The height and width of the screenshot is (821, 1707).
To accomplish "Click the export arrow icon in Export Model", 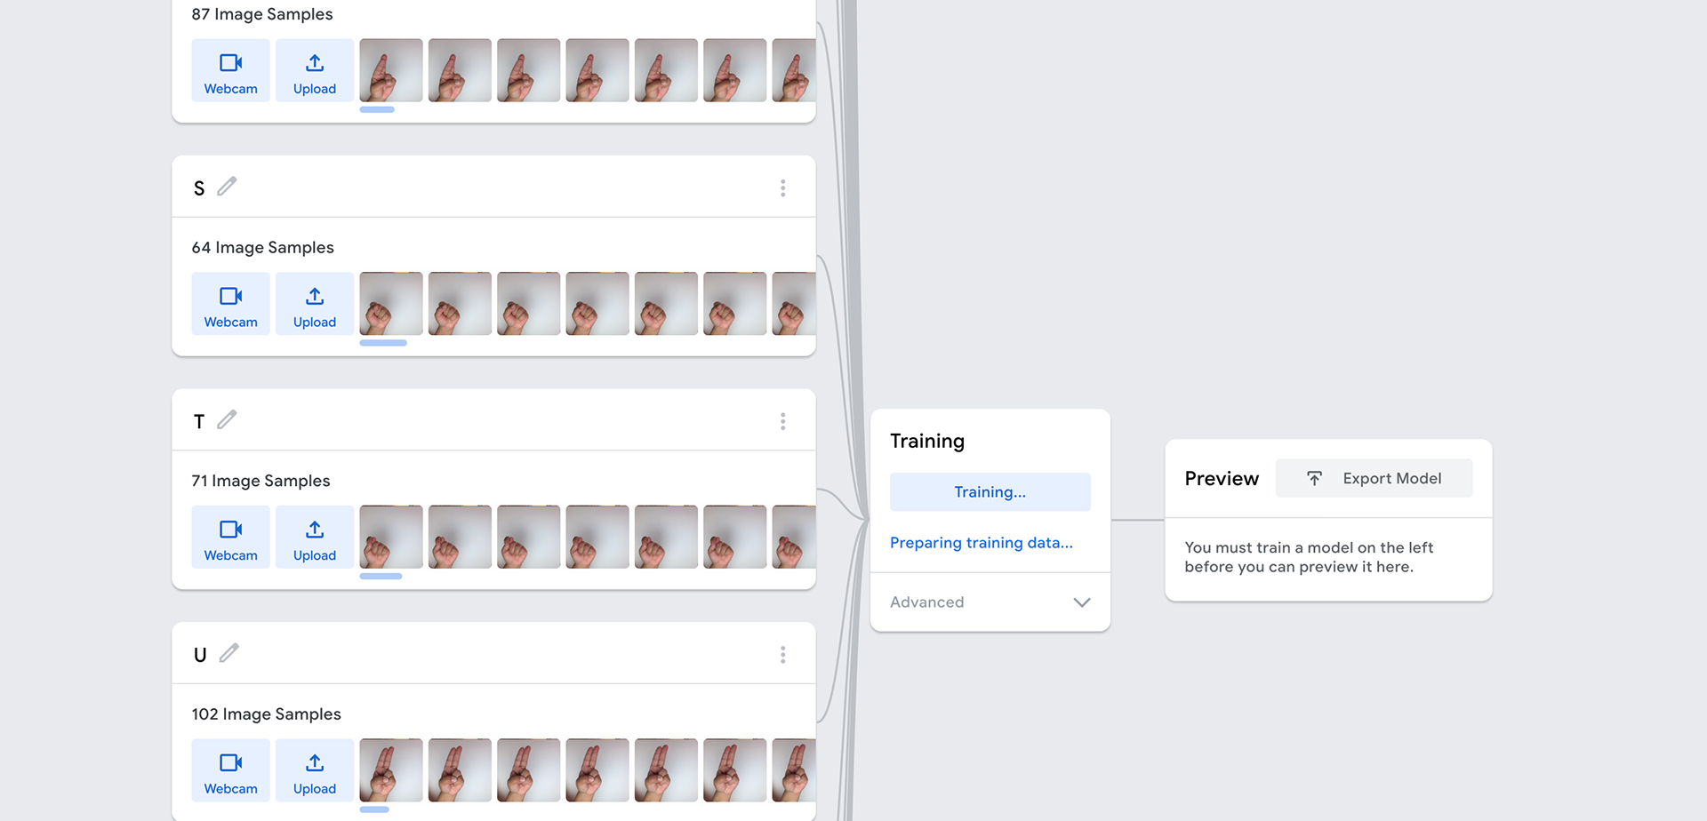I will click(1314, 478).
